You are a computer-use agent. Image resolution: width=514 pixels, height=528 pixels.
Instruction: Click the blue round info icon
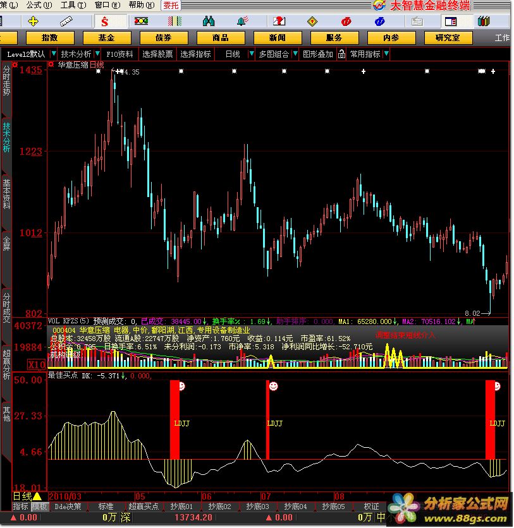(380, 22)
